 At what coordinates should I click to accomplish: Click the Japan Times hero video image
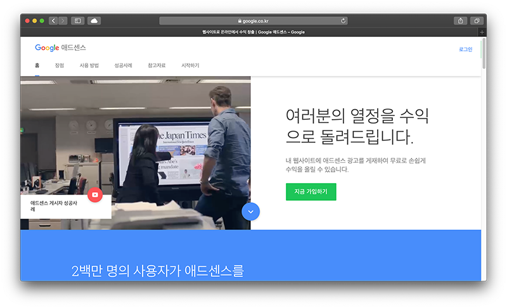coord(136,153)
